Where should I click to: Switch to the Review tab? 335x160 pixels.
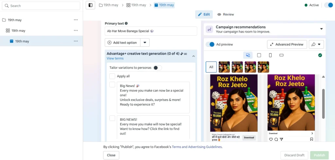point(226,14)
